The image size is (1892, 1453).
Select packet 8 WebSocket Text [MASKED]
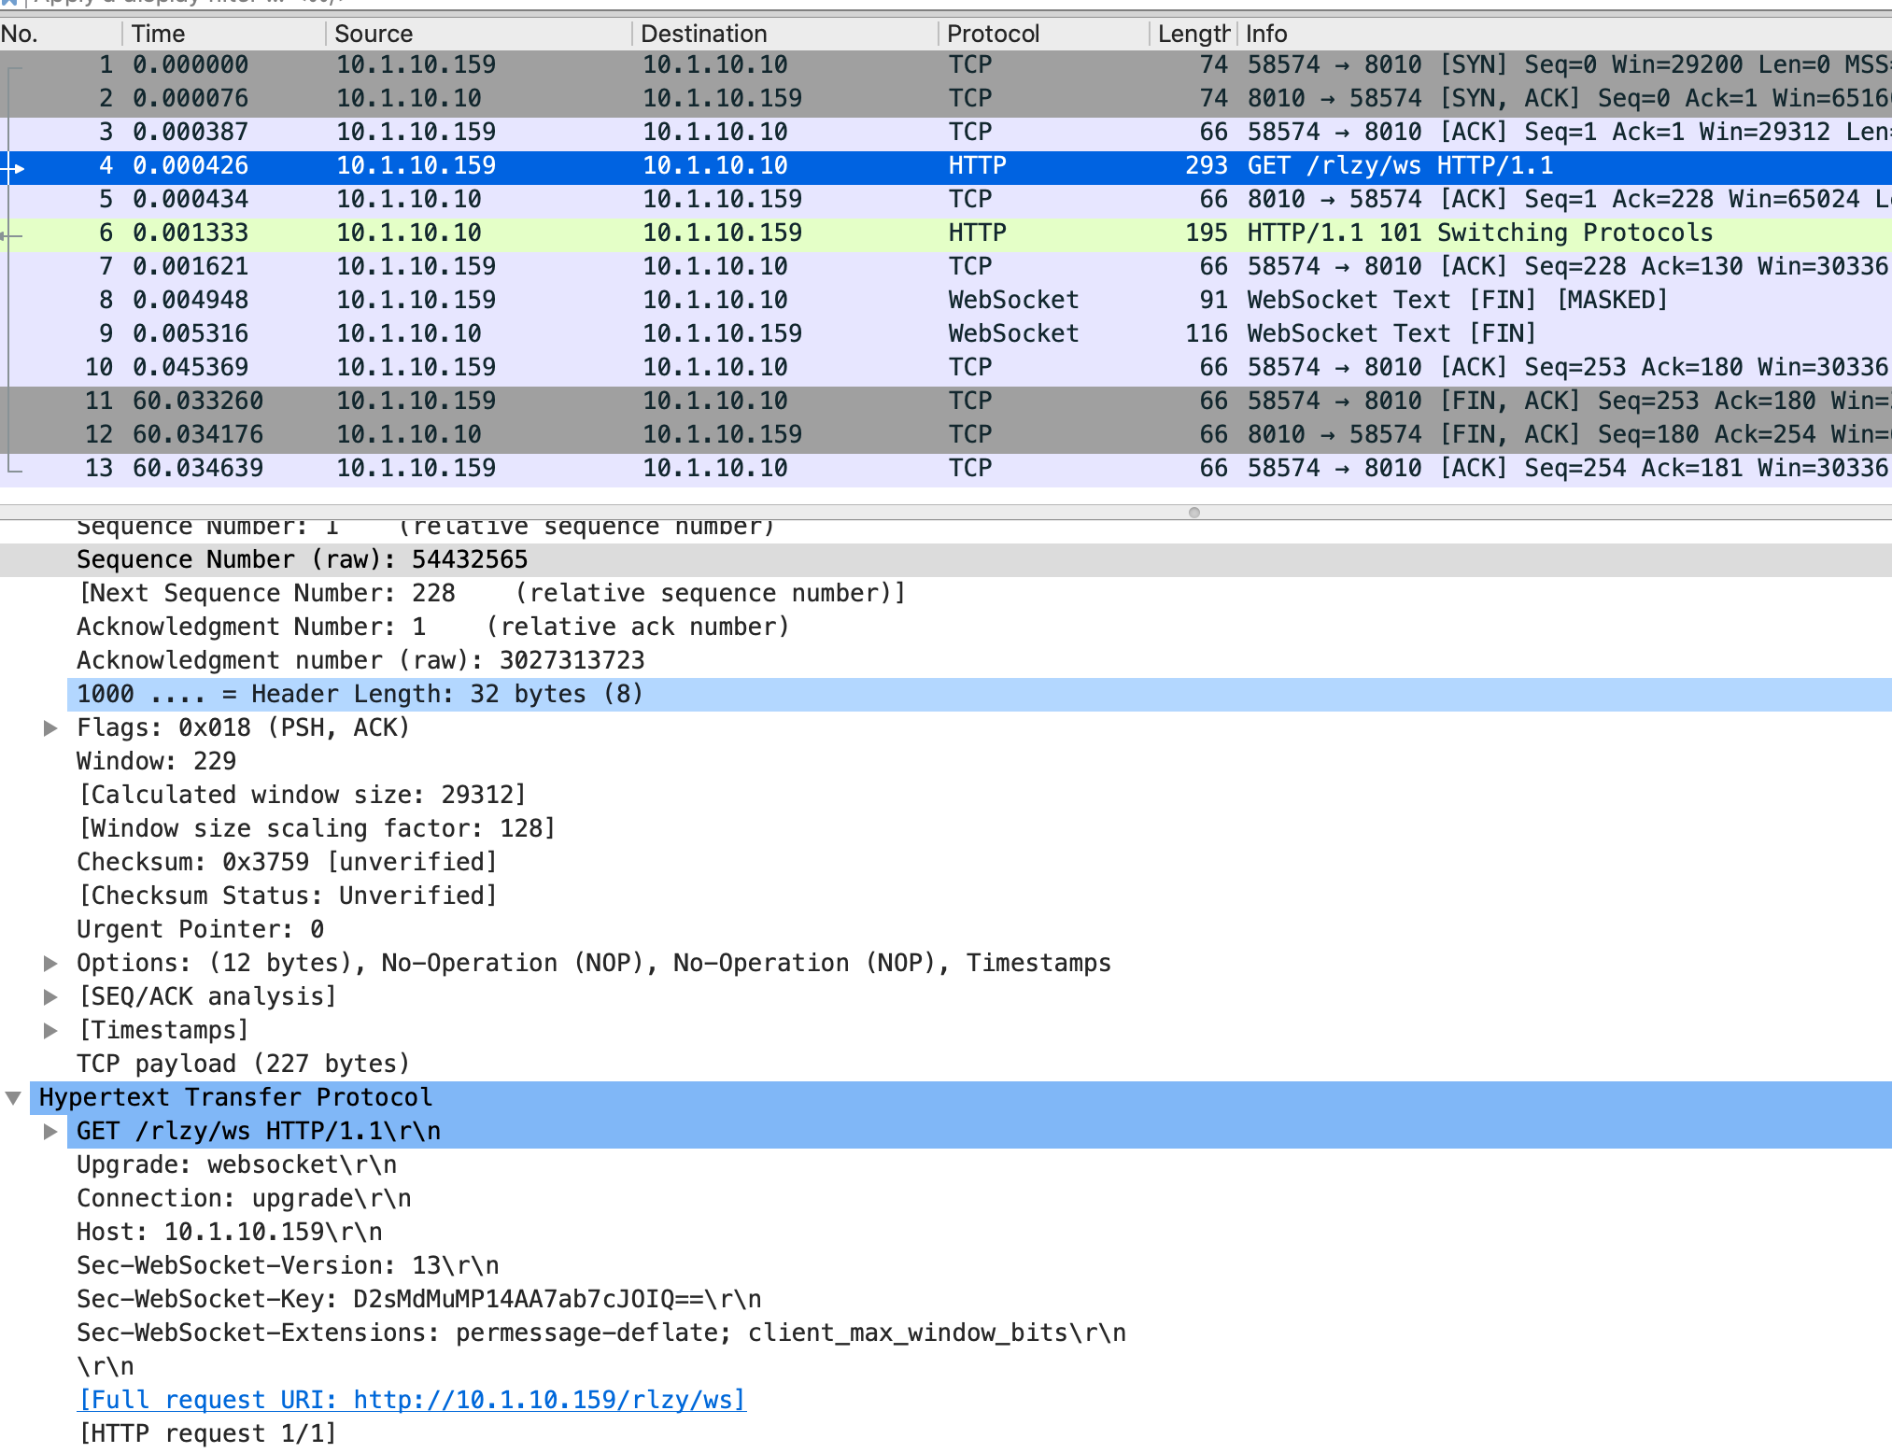(x=946, y=300)
